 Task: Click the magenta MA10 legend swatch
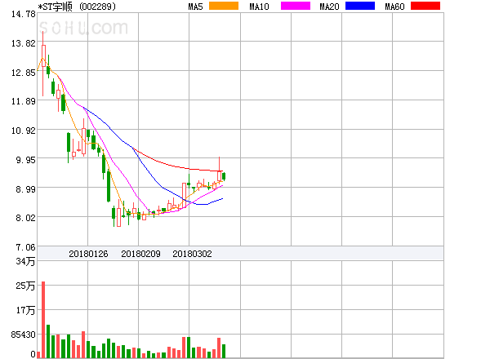pyautogui.click(x=296, y=6)
